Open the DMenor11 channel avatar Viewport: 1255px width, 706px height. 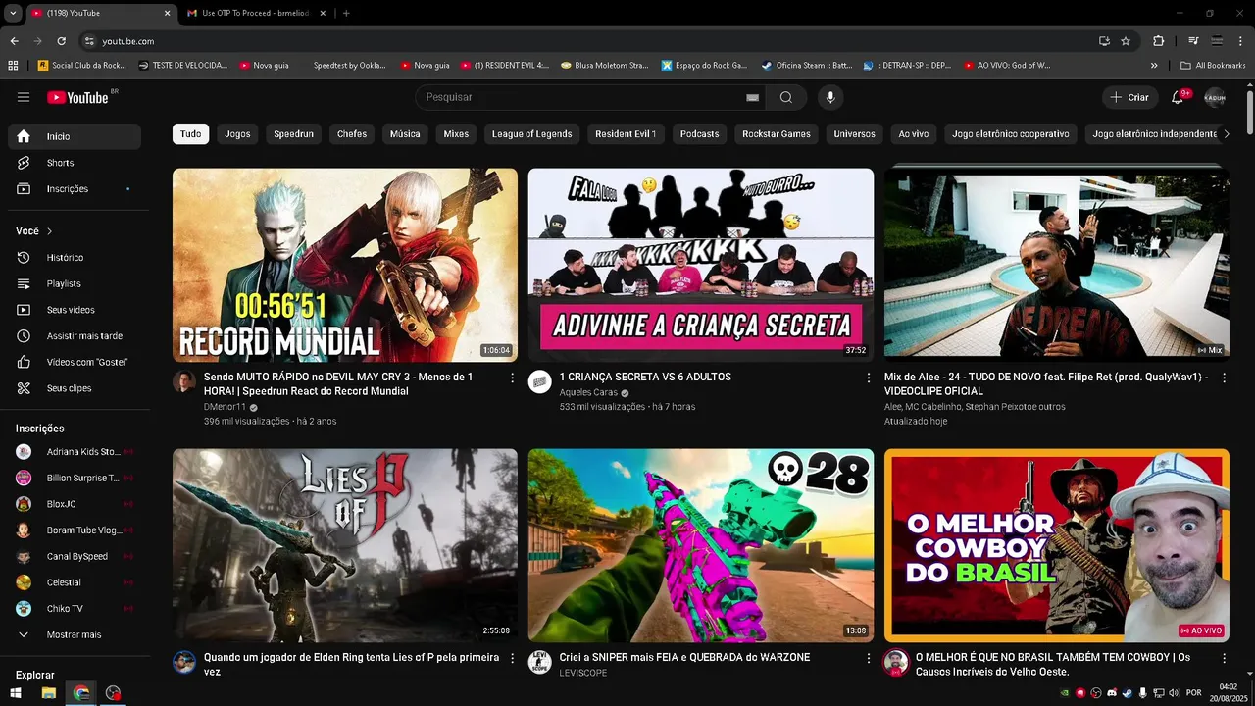[184, 381]
